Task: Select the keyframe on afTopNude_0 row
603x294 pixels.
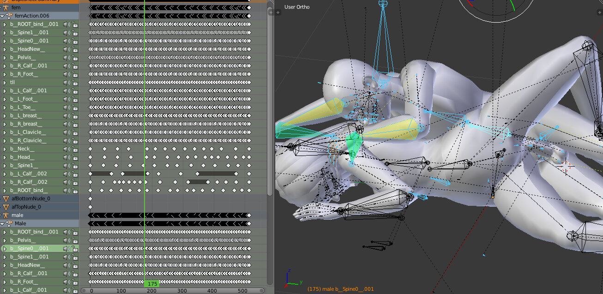Action: tap(90, 207)
